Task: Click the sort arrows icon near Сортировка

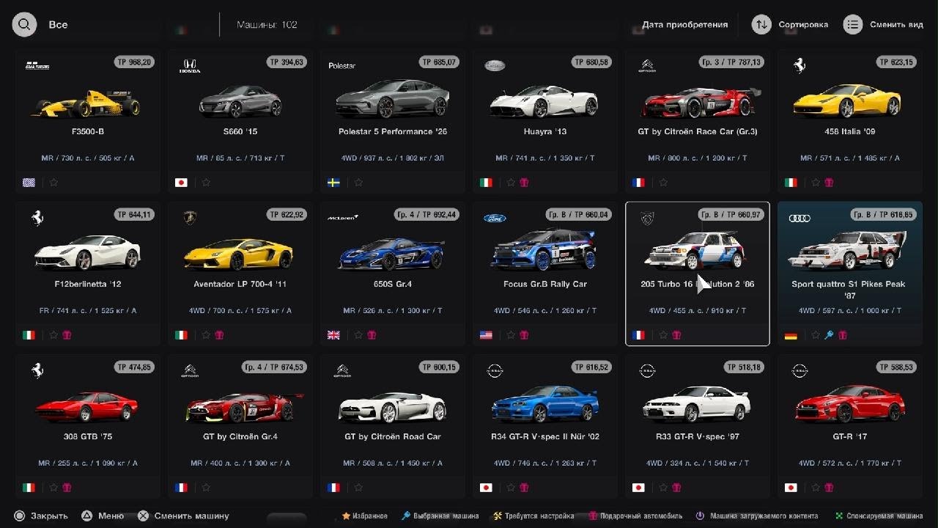Action: pos(762,24)
